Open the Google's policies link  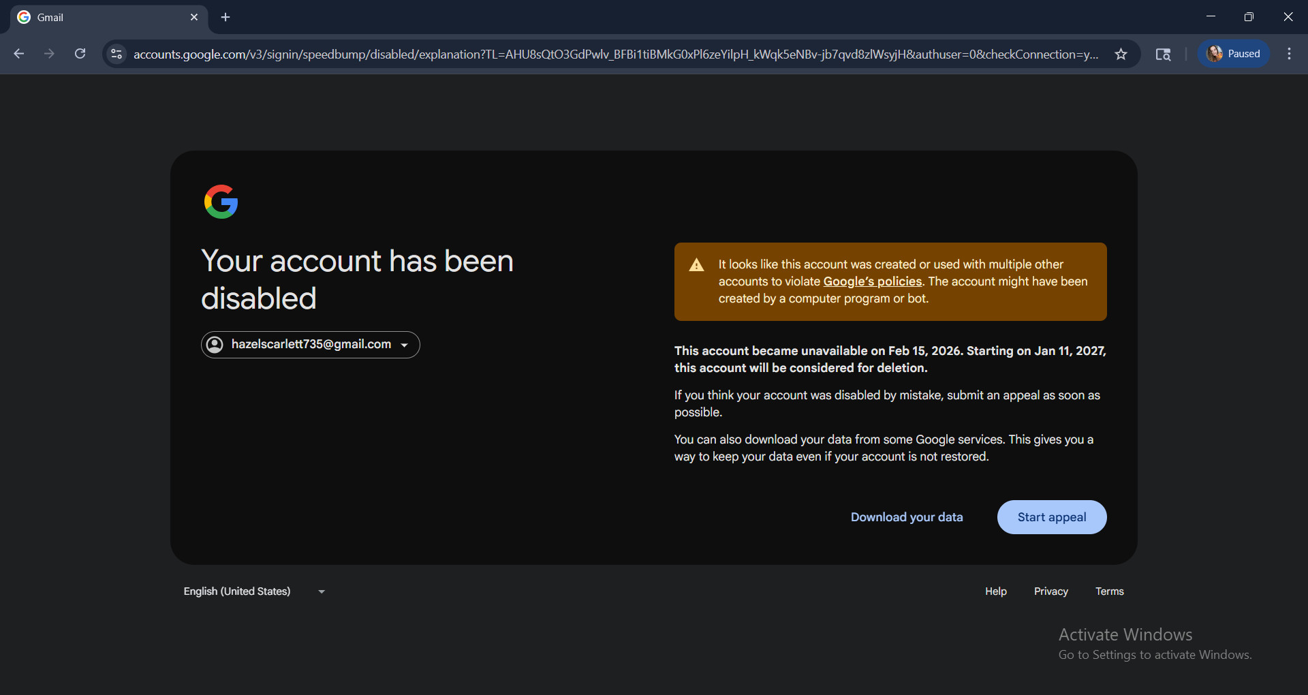coord(872,281)
